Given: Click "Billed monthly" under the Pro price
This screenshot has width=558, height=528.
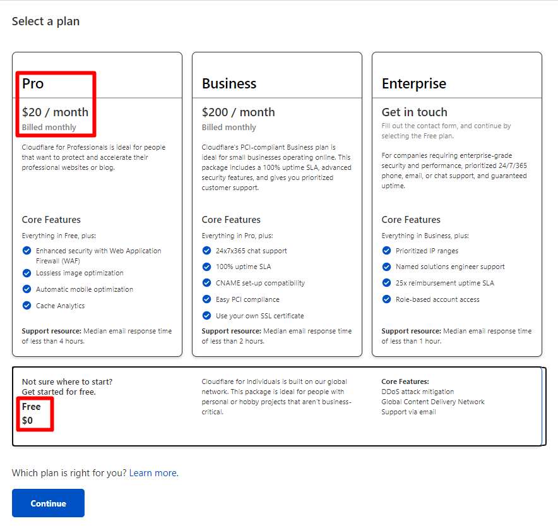Looking at the screenshot, I should (x=49, y=128).
